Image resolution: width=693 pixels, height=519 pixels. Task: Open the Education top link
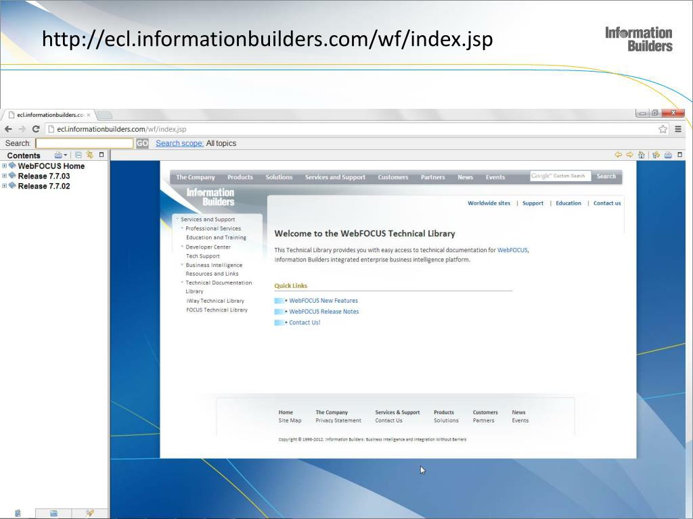pyautogui.click(x=568, y=203)
